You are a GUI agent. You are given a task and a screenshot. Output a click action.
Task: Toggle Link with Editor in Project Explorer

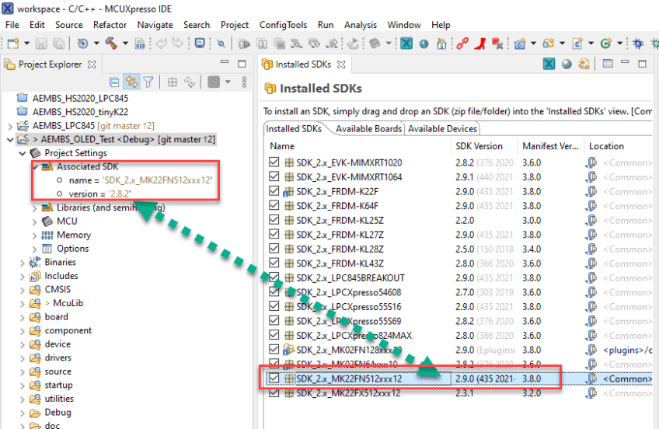[x=131, y=82]
